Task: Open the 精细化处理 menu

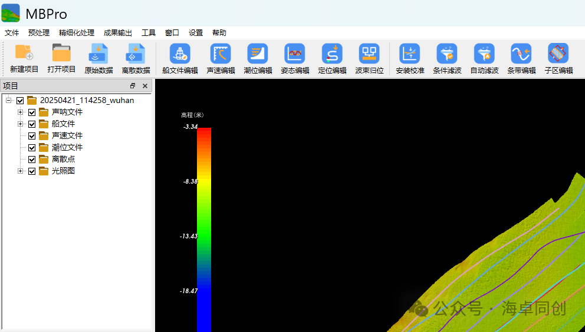Action: pos(76,33)
